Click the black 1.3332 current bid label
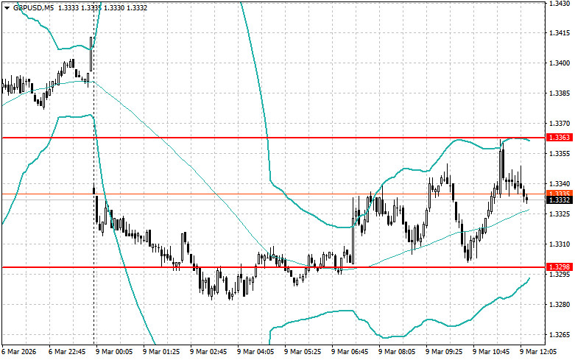575x360 pixels. [x=560, y=200]
